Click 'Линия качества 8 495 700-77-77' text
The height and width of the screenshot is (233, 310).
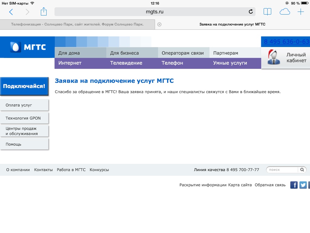click(x=226, y=170)
